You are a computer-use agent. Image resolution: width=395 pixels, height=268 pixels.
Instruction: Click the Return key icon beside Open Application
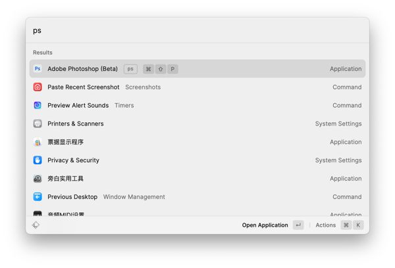pos(298,225)
